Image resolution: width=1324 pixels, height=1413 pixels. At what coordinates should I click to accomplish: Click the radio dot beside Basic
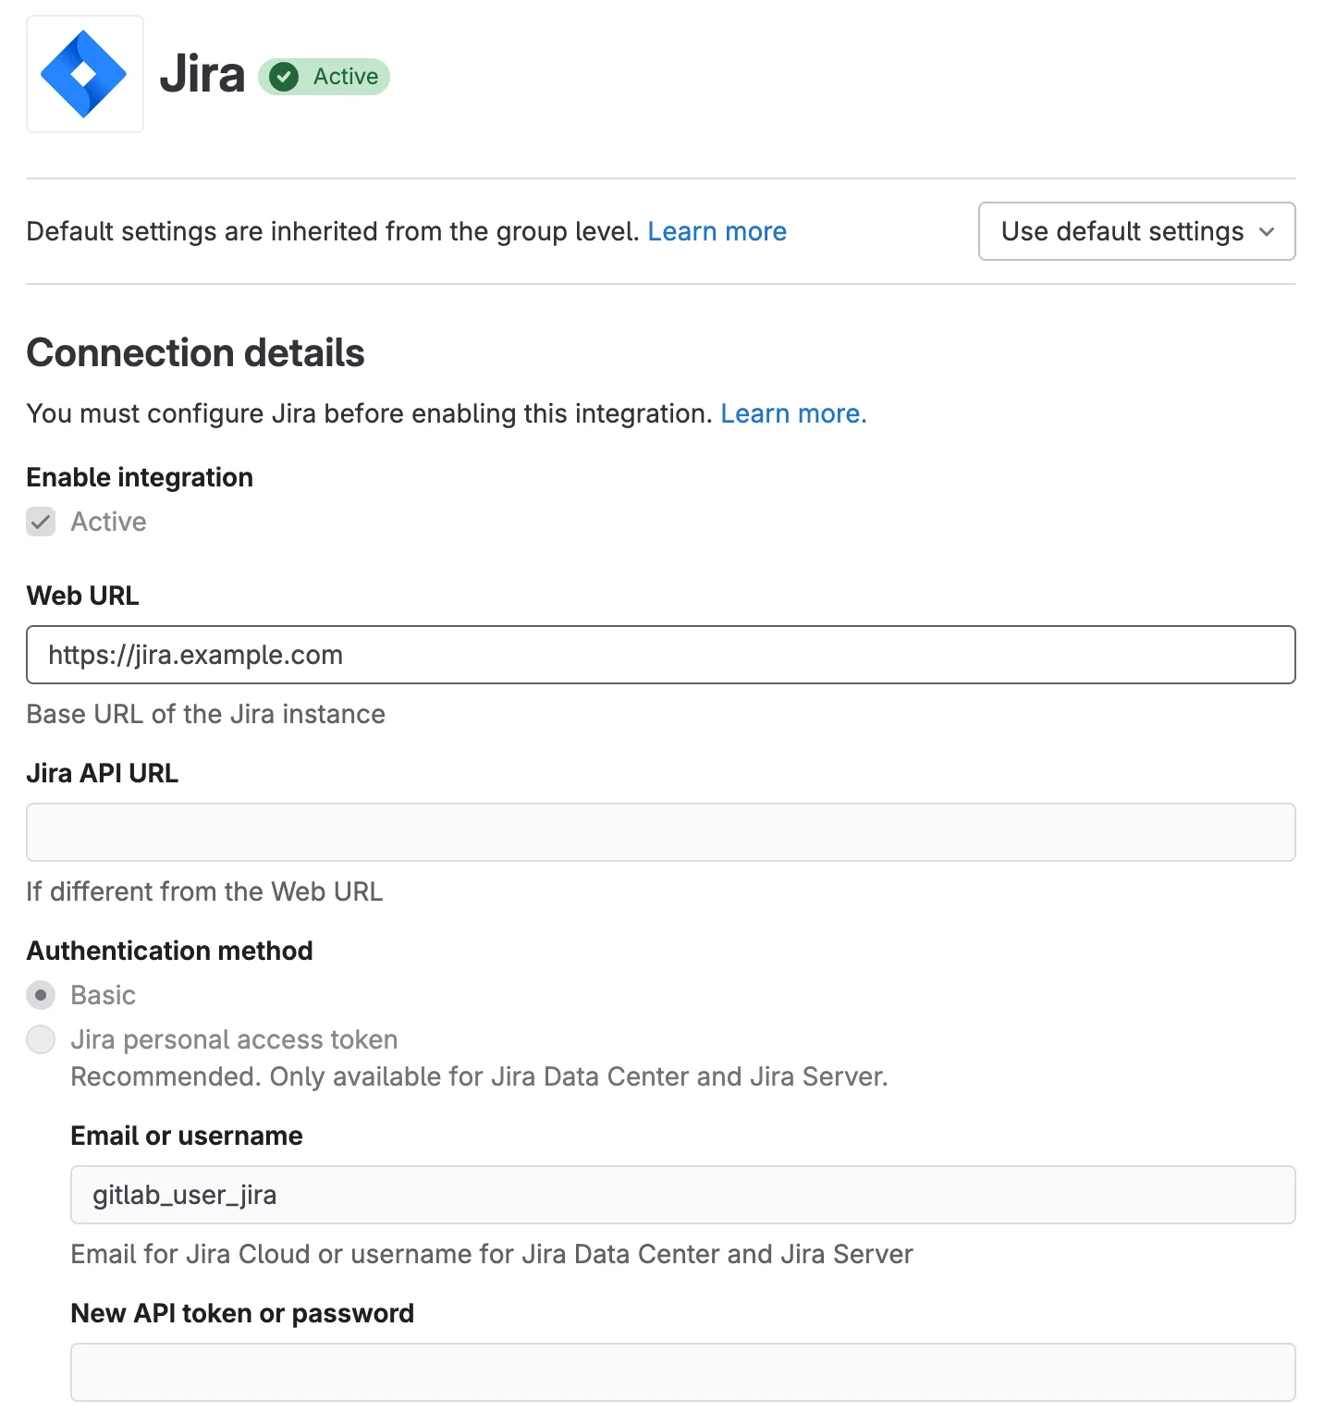pos(41,996)
